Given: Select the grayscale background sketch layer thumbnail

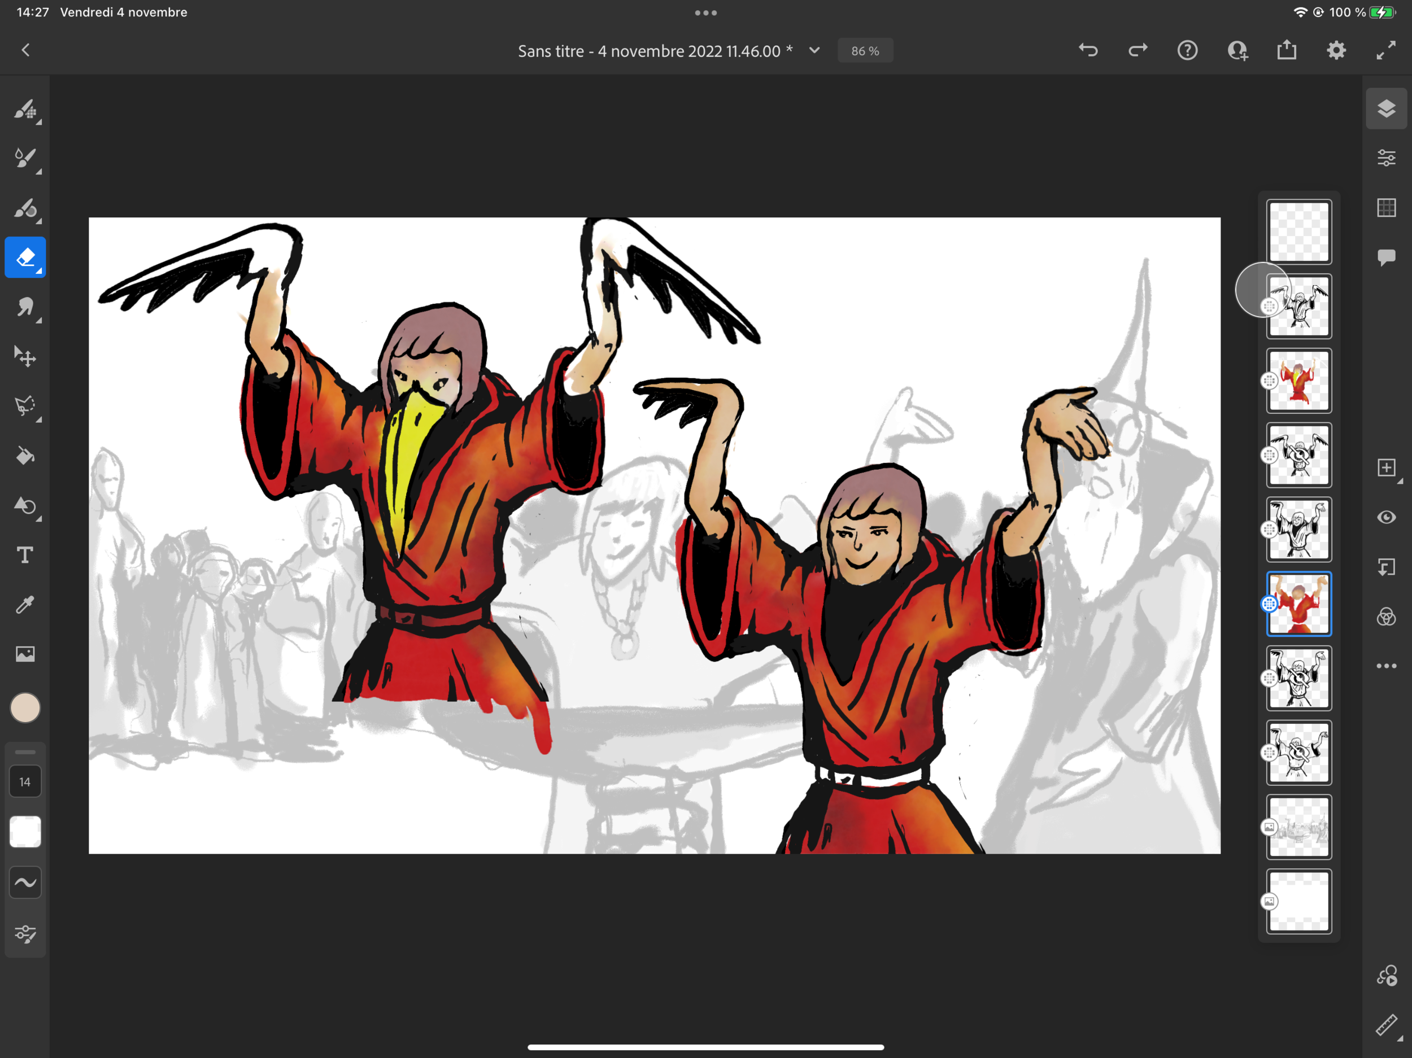Looking at the screenshot, I should pos(1298,827).
